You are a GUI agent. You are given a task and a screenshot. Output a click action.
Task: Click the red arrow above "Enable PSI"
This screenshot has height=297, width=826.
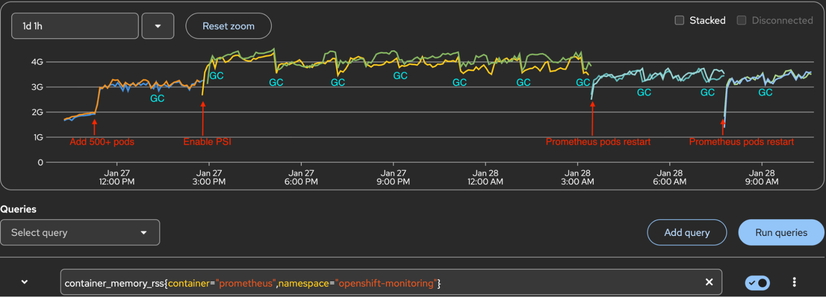point(203,118)
